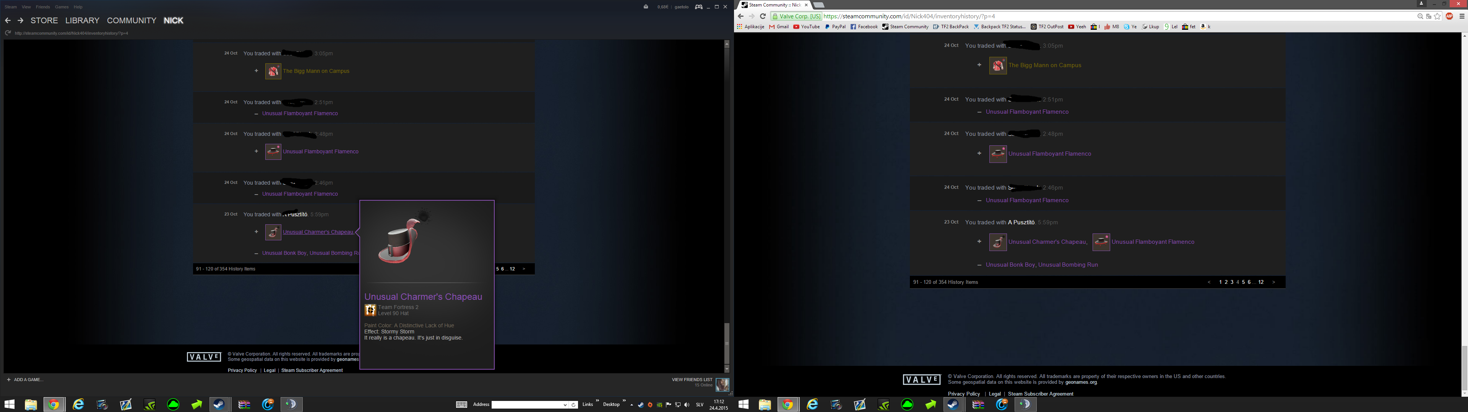Open Unusual Flamboyant Flamenco link beside Chapeau in Chrome

click(x=1153, y=242)
